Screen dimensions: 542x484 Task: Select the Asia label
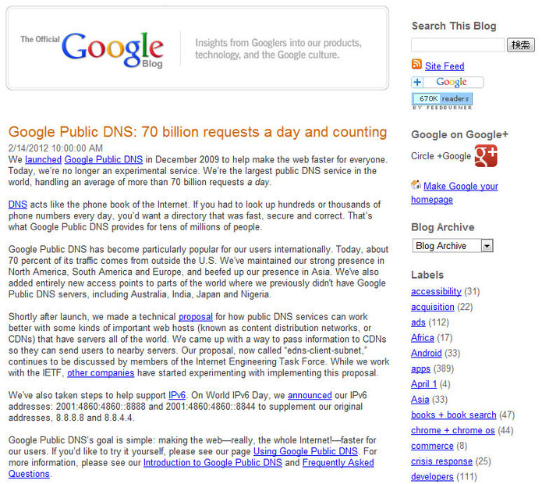pos(420,400)
